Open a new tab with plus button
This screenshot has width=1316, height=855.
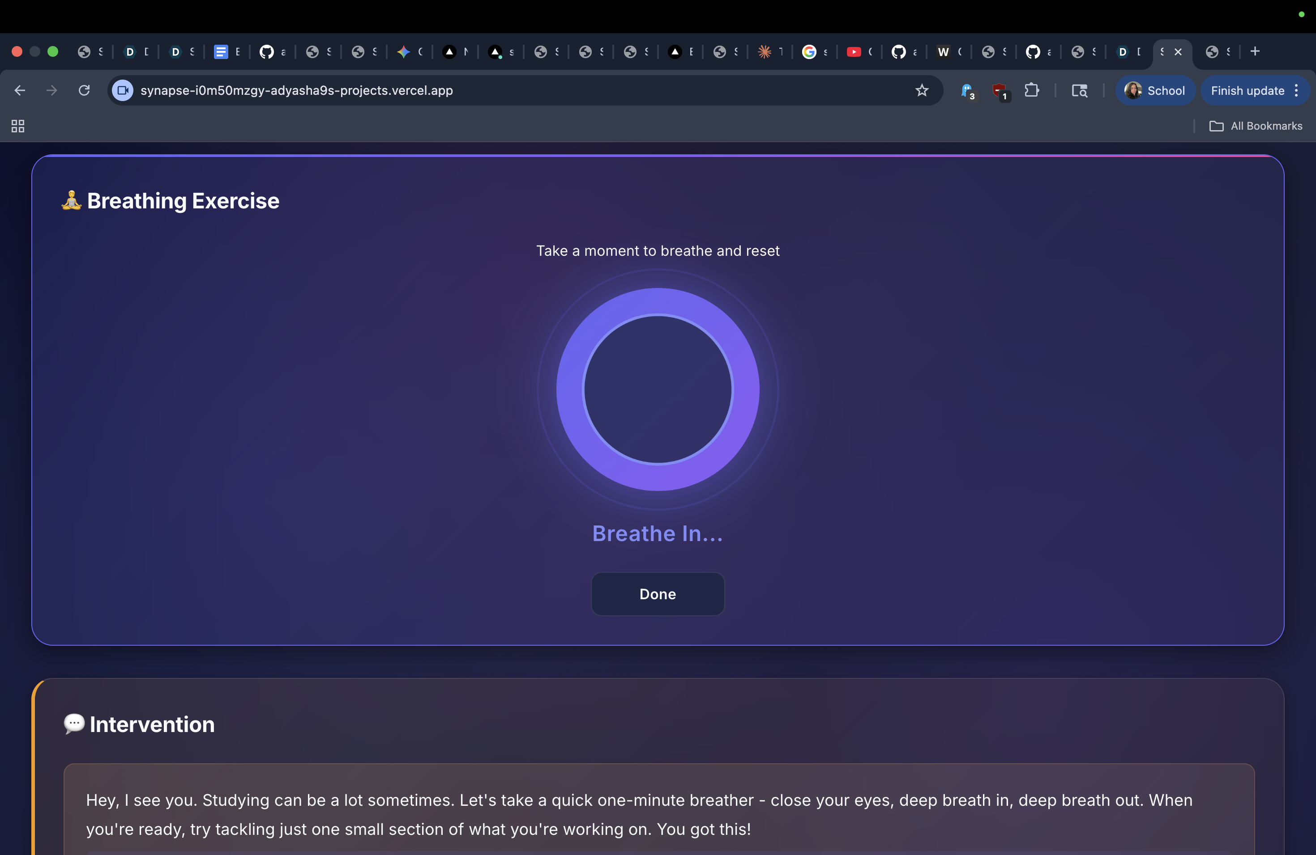pyautogui.click(x=1255, y=51)
